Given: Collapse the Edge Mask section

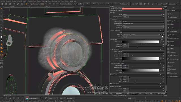Looking at the screenshot, I should tap(110, 39).
